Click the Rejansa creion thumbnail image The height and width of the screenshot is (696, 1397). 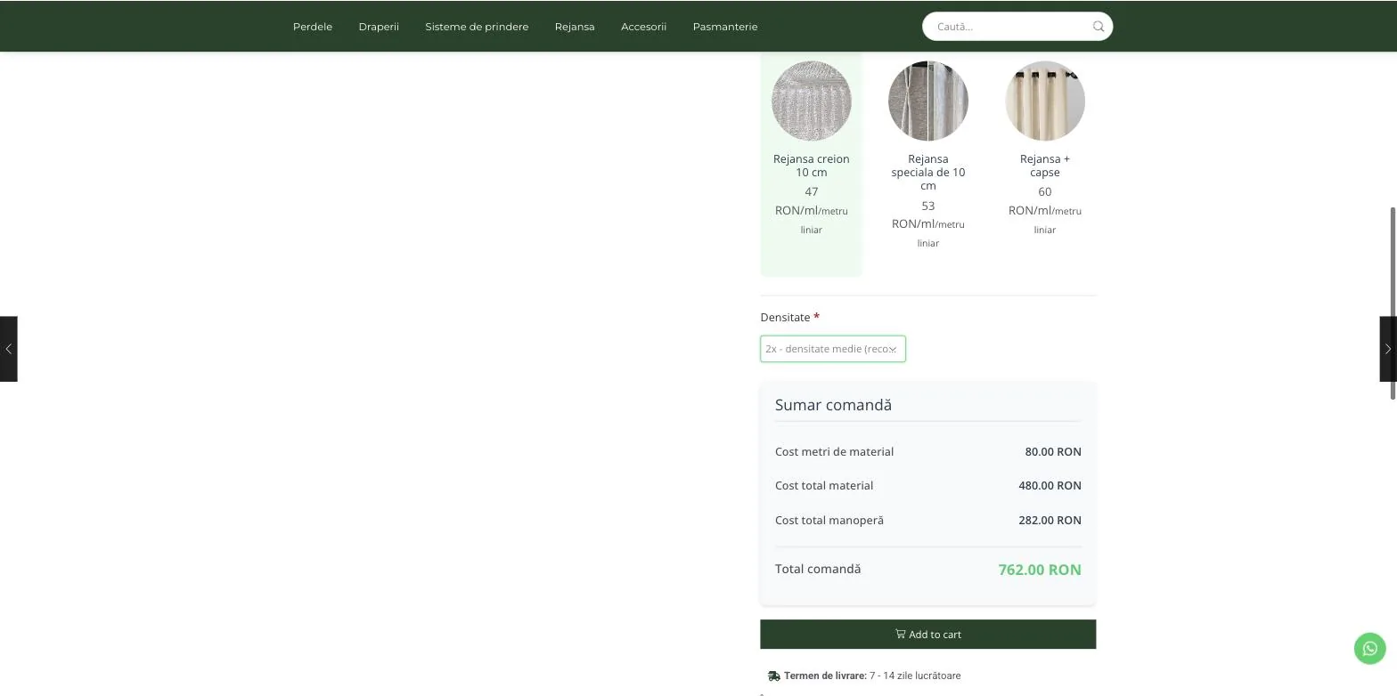click(811, 101)
